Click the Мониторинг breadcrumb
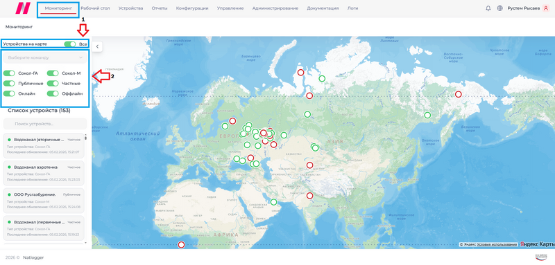Image resolution: width=555 pixels, height=265 pixels. [19, 26]
